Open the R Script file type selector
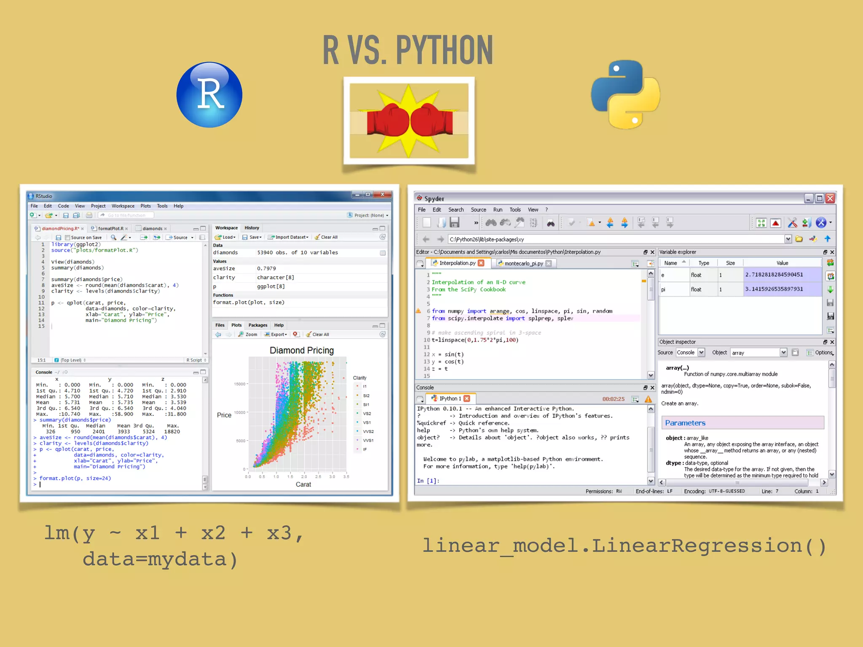 coord(196,360)
